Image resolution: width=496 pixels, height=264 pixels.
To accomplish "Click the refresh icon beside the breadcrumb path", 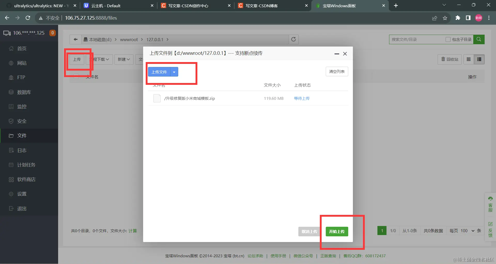I will click(x=293, y=39).
